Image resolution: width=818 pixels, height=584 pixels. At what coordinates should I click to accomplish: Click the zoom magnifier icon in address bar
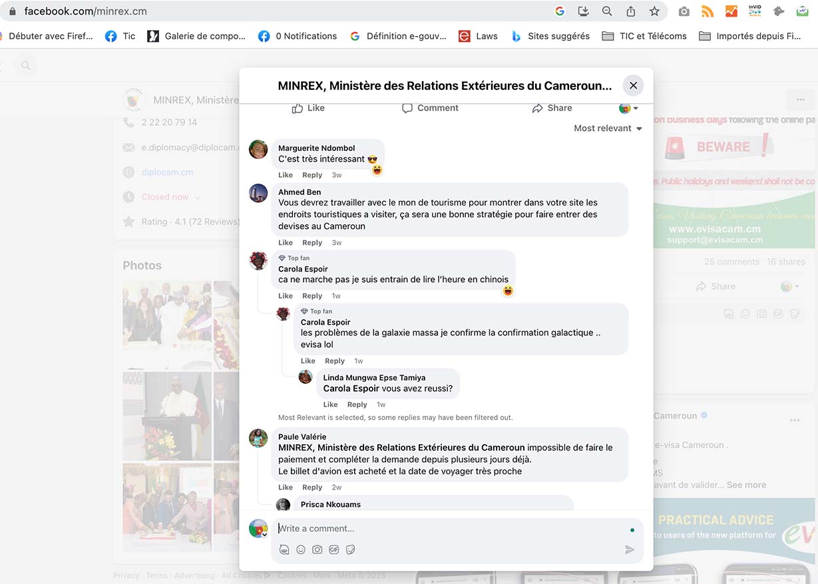click(x=607, y=11)
